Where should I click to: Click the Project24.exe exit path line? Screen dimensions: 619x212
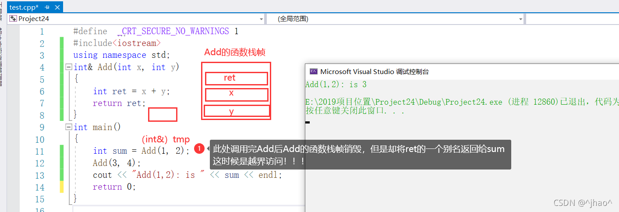tap(462, 102)
